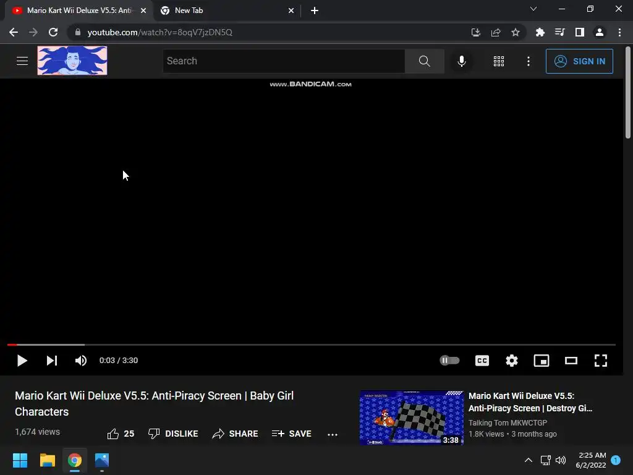Open the Destroy Gi... recommended video thumbnail
Screen dimensions: 633x475
[411, 417]
